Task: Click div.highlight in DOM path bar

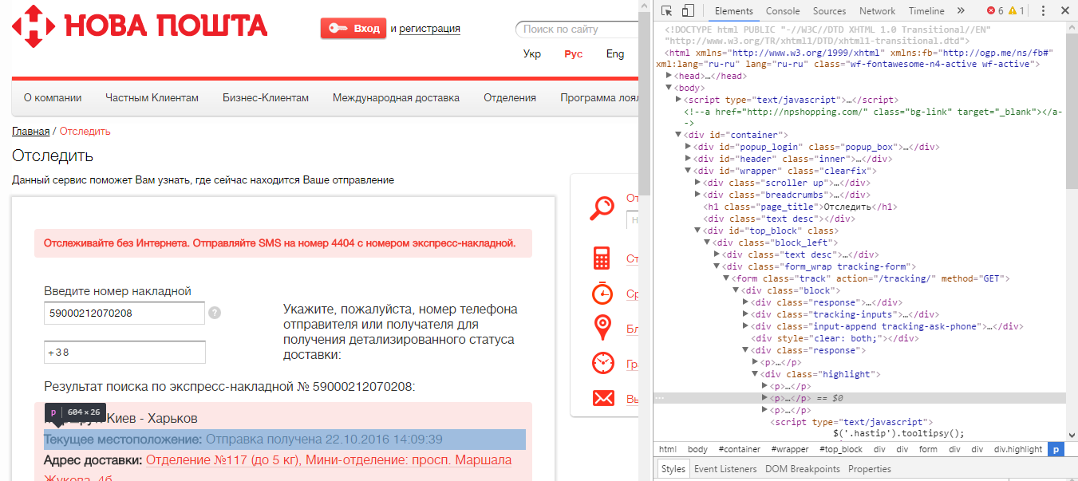Action: click(1017, 449)
